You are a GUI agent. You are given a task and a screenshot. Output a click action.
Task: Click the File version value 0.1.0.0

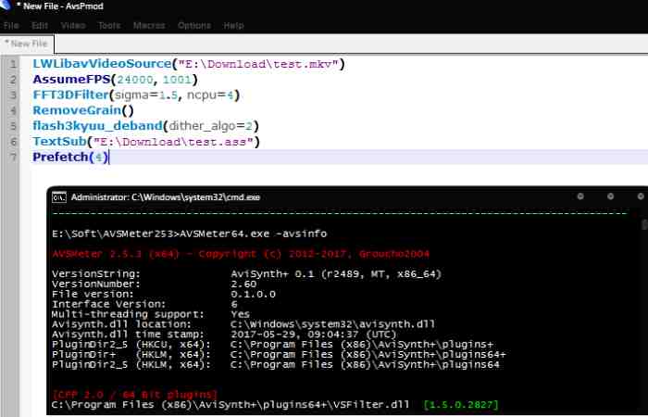(x=253, y=294)
